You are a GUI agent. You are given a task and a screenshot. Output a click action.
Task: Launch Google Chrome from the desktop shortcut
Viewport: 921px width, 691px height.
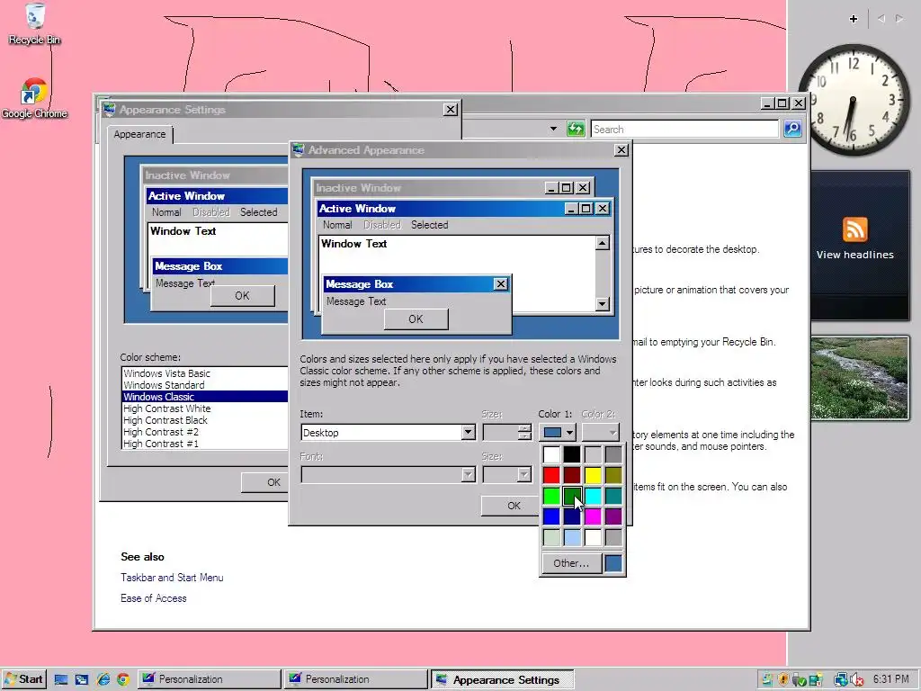point(34,98)
